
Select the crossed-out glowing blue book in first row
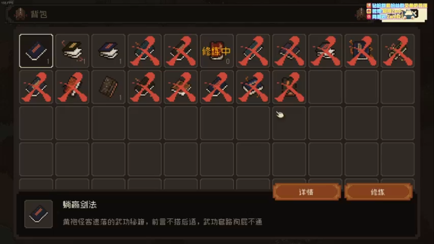pyautogui.click(x=361, y=51)
